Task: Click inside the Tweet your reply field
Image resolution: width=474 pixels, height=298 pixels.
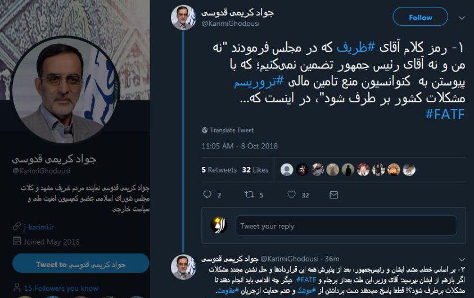Action: point(346,226)
